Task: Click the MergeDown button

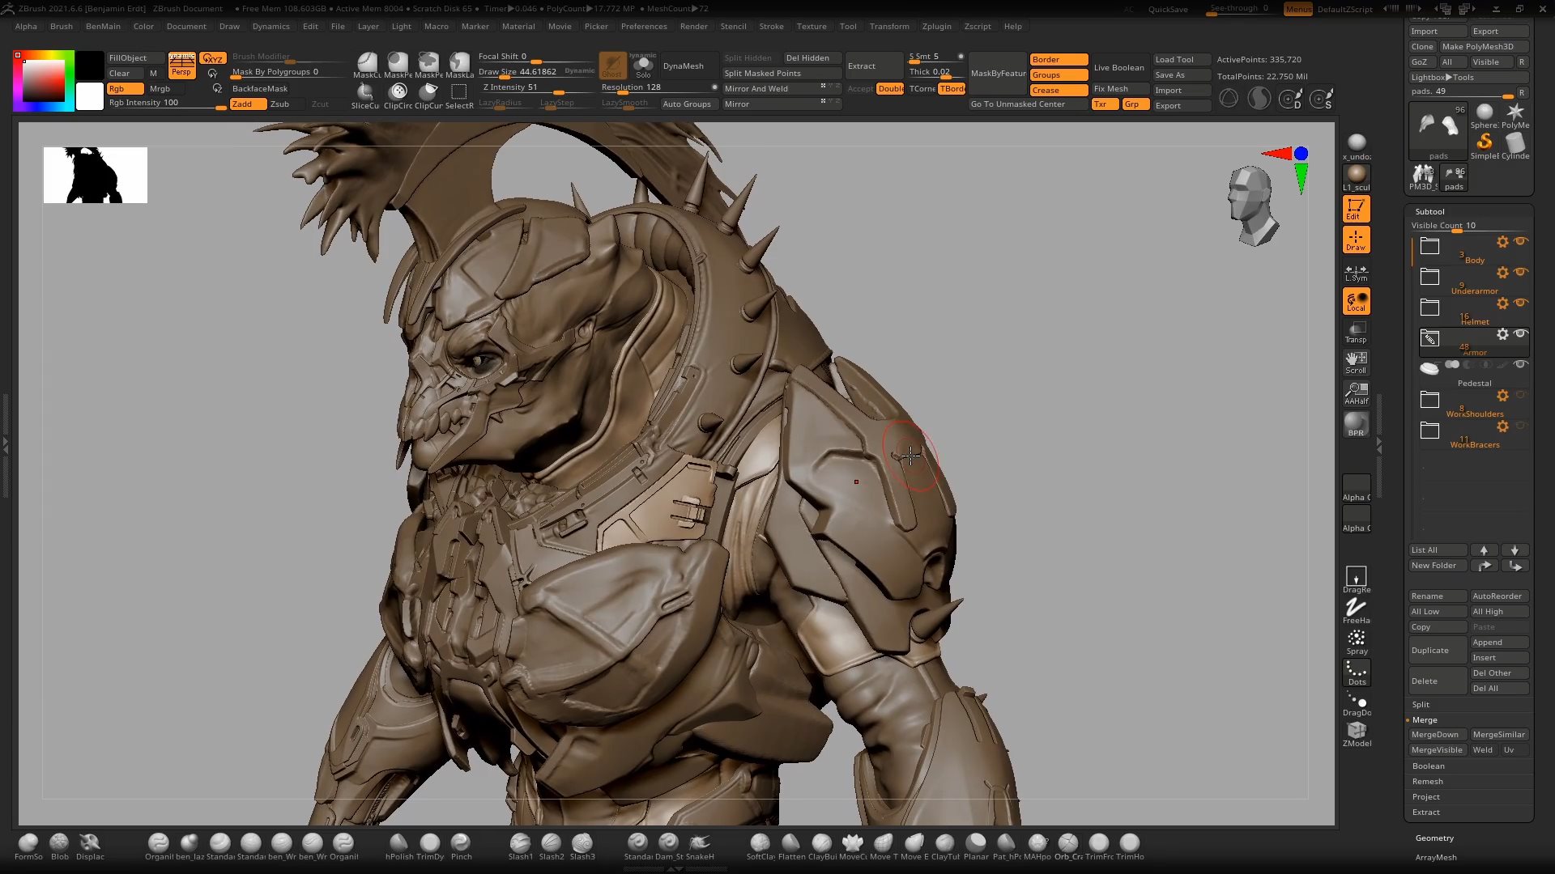Action: 1437,734
